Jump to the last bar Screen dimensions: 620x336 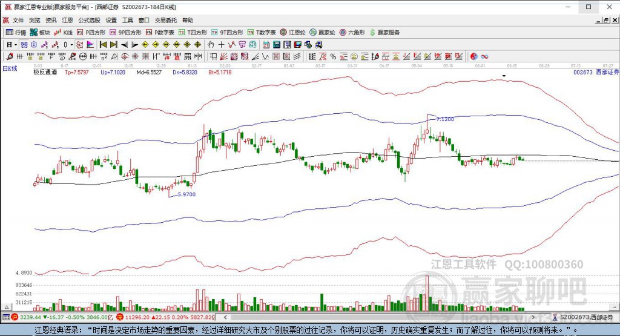pos(114,45)
